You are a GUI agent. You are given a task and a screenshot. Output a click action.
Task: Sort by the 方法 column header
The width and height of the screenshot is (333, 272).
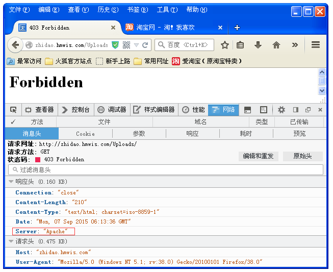(37, 122)
